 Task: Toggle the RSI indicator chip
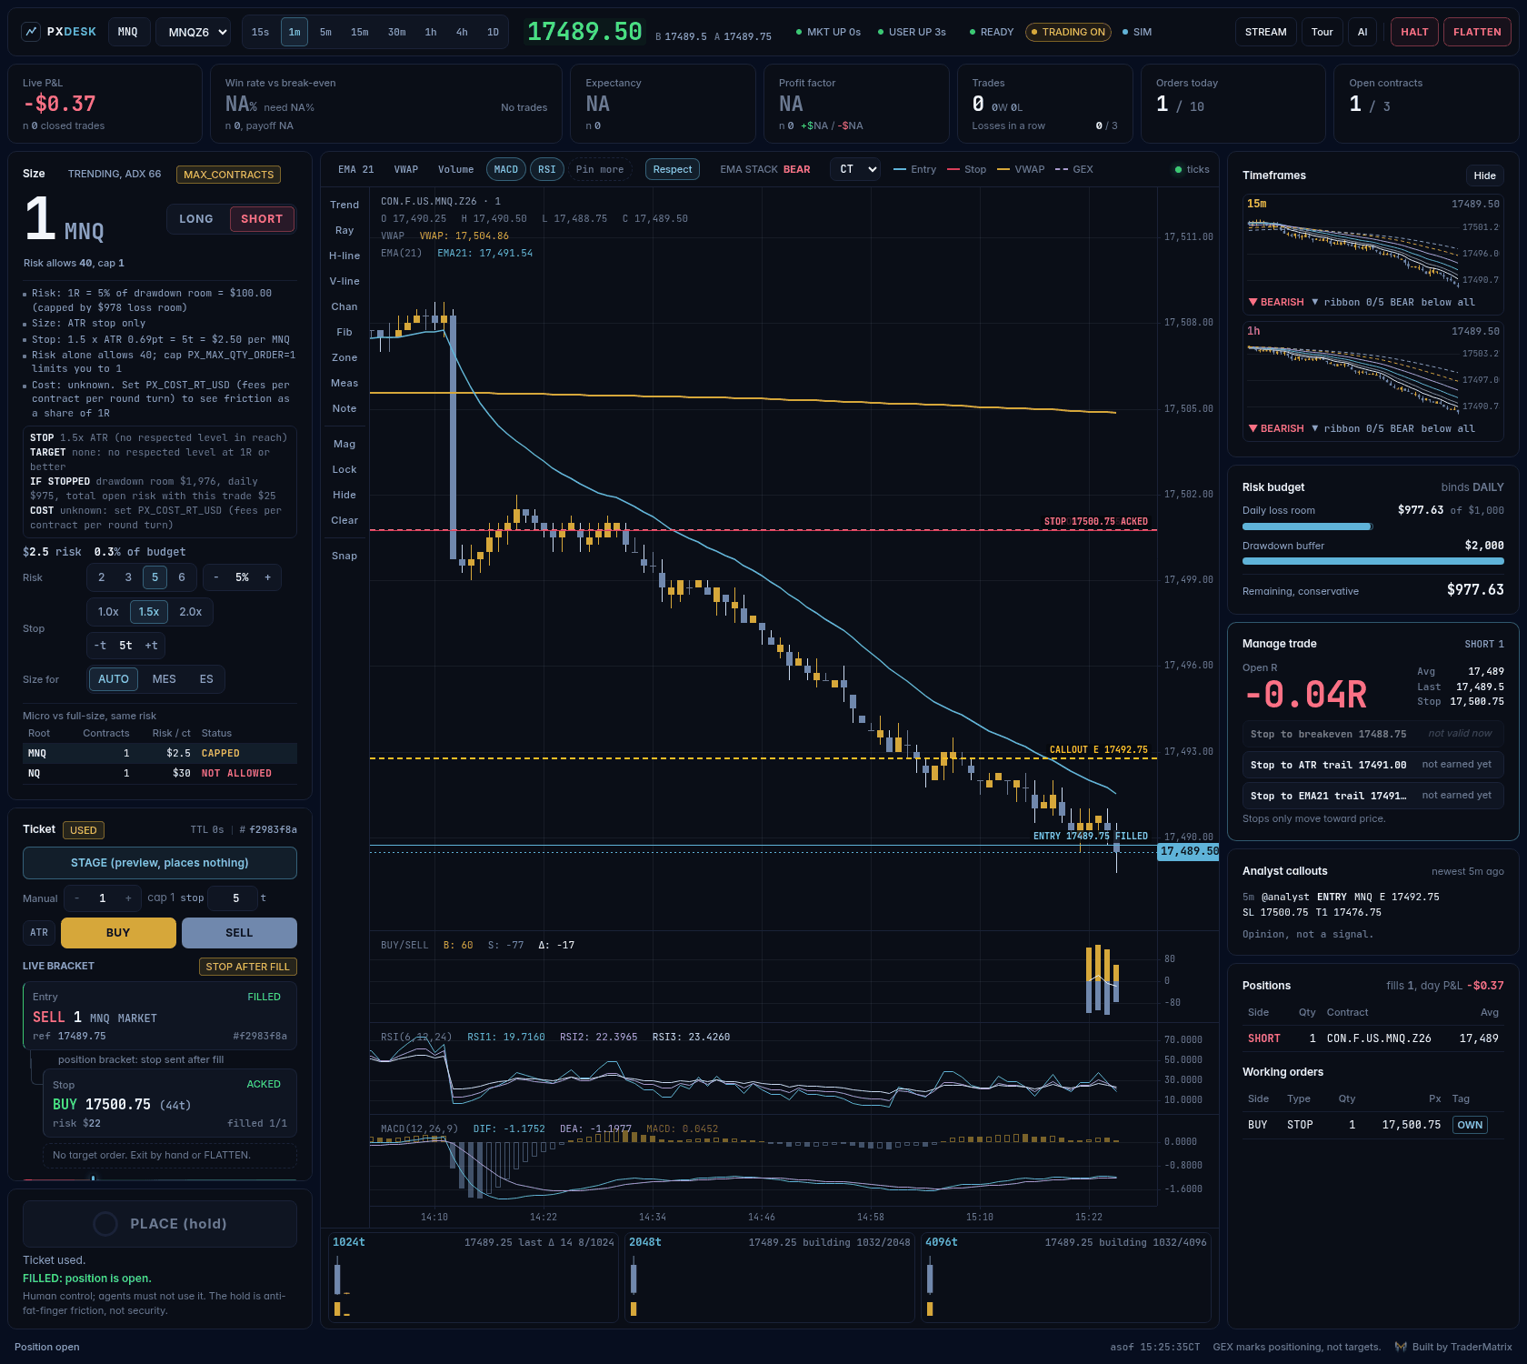coord(547,169)
